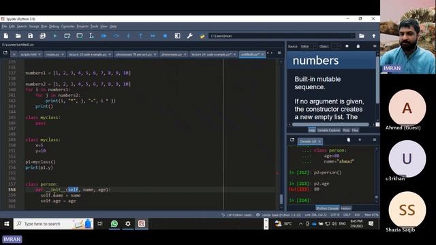Screen dimensions: 436x245
Task: Click Help pane home icon
Action: point(347,46)
